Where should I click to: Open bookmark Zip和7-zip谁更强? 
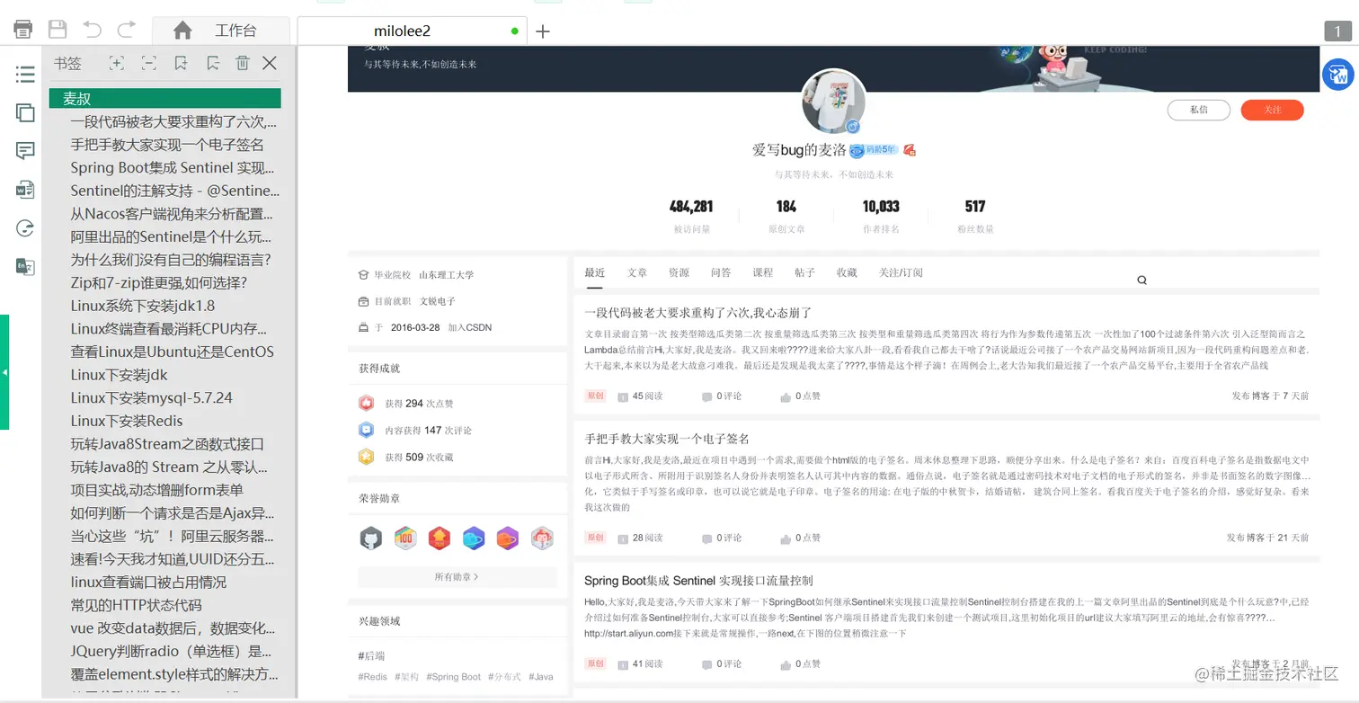pyautogui.click(x=159, y=282)
